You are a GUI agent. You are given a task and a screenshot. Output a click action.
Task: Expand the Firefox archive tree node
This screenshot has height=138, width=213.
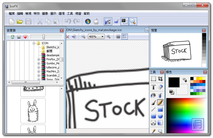coord(39,60)
